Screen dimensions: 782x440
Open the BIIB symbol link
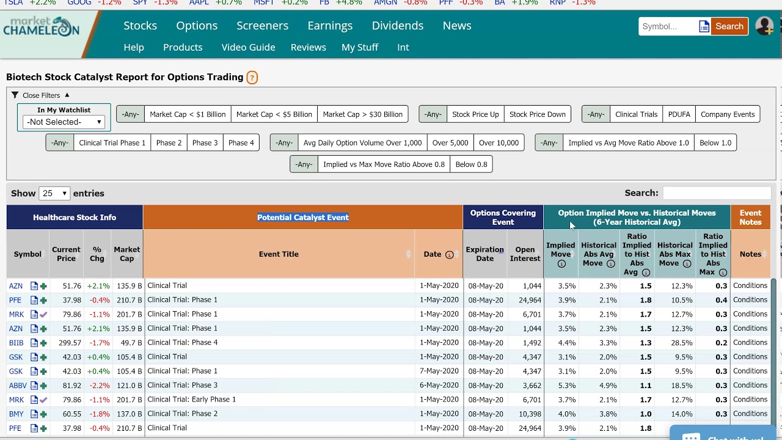pyautogui.click(x=16, y=343)
